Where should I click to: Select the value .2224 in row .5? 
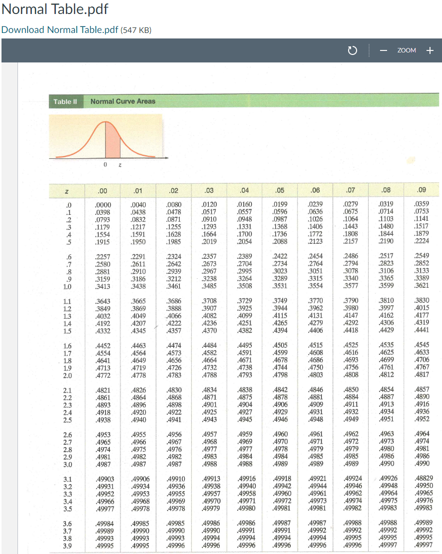[x=422, y=241]
